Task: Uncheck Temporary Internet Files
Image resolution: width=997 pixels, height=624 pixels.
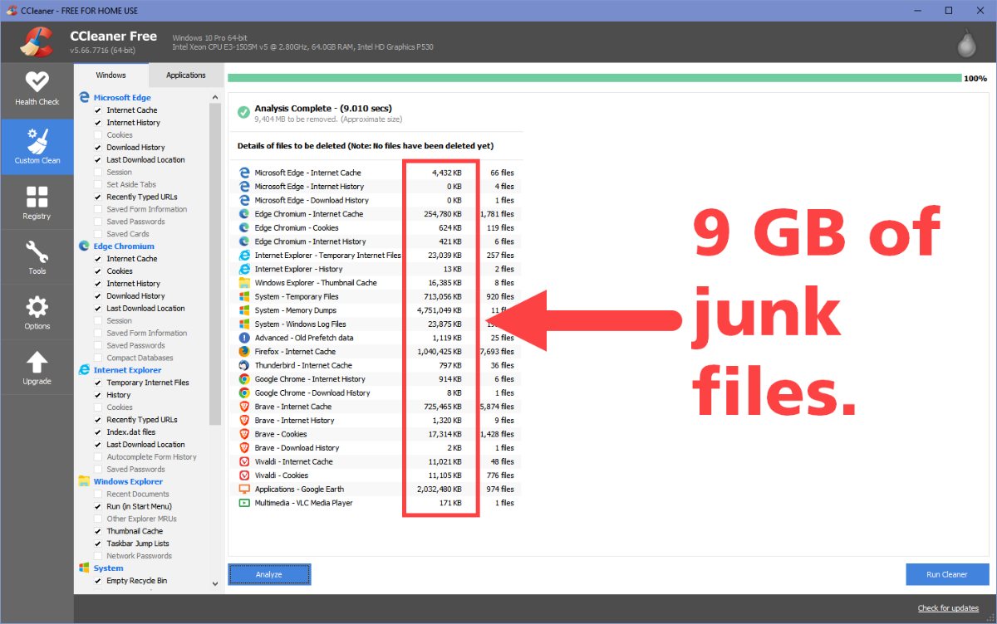Action: [x=98, y=383]
